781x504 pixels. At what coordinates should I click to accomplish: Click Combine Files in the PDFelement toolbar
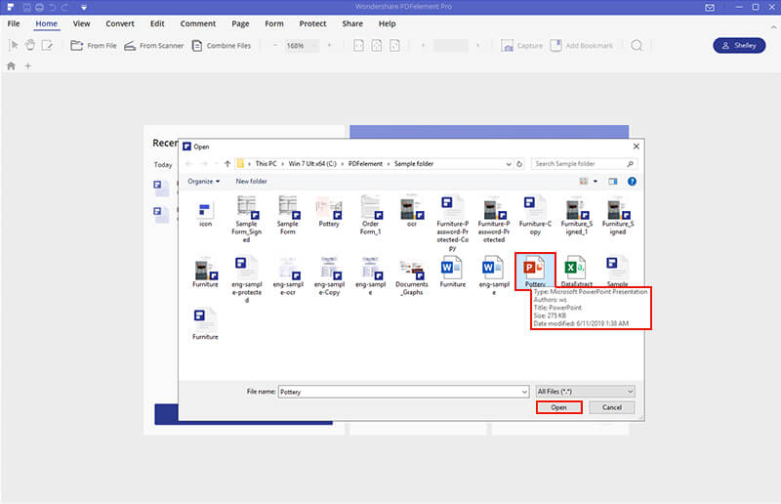[x=222, y=45]
